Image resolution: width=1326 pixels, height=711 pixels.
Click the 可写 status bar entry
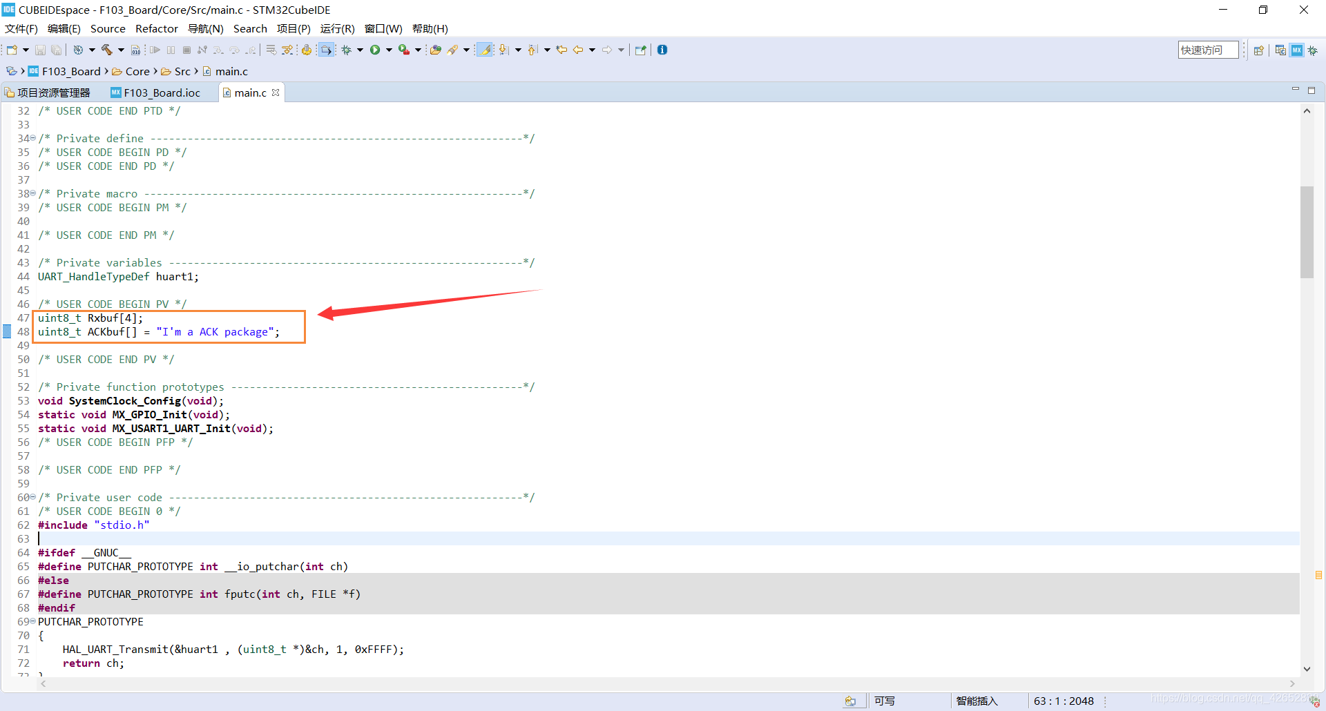tap(885, 701)
